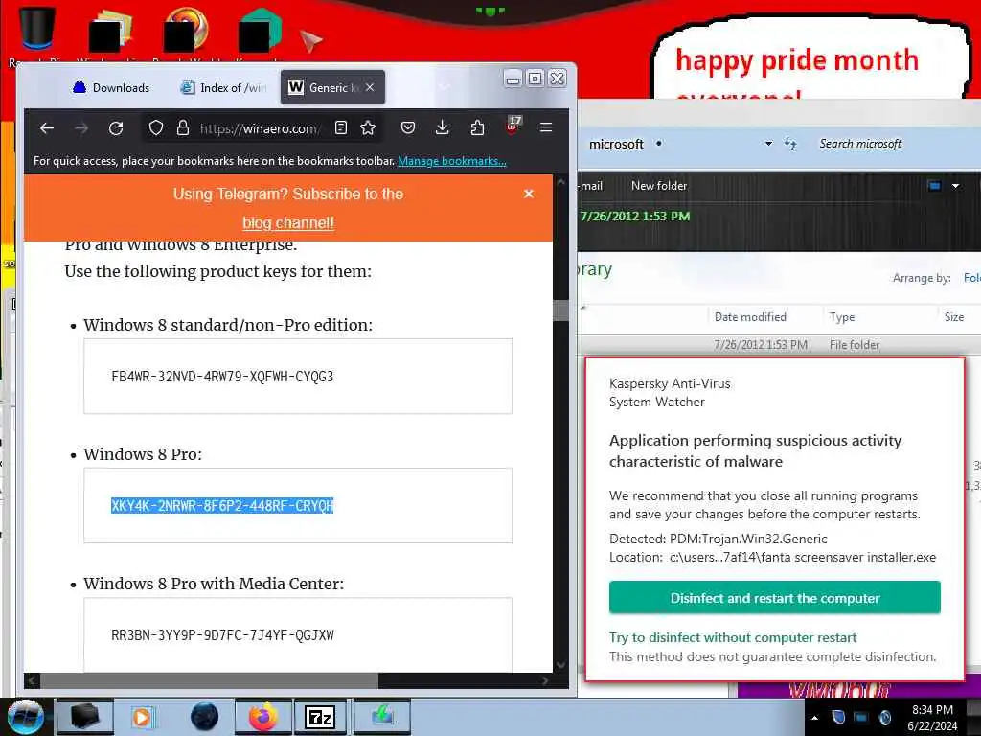Open the tracking protection shield icon
This screenshot has height=736, width=981.
tap(156, 128)
